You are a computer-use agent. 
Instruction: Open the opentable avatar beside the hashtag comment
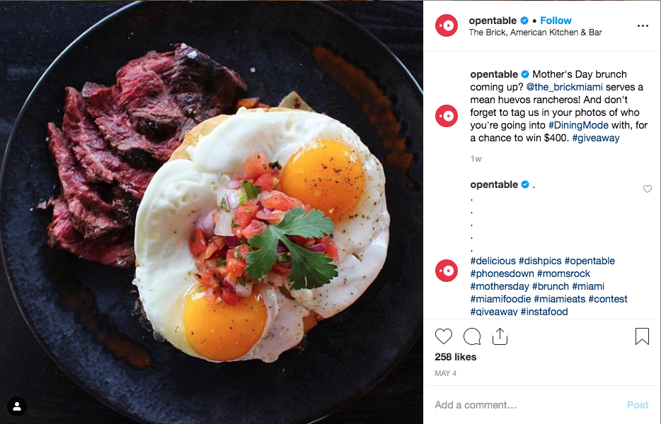(447, 271)
